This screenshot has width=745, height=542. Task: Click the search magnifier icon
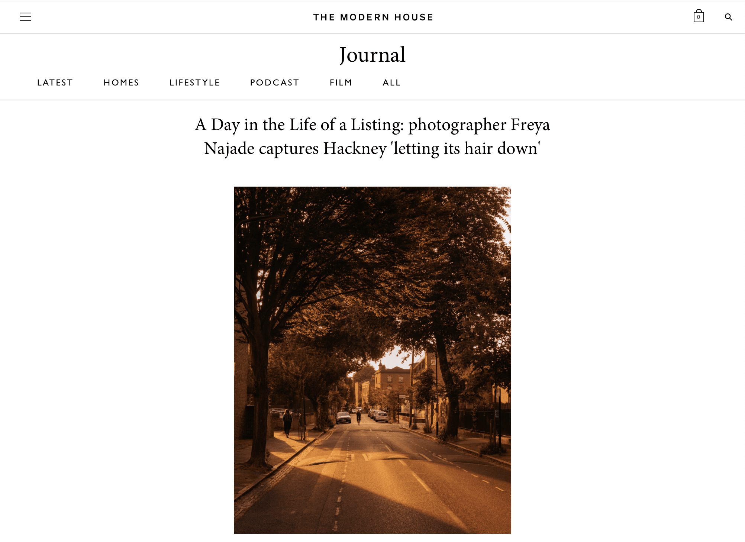(728, 17)
